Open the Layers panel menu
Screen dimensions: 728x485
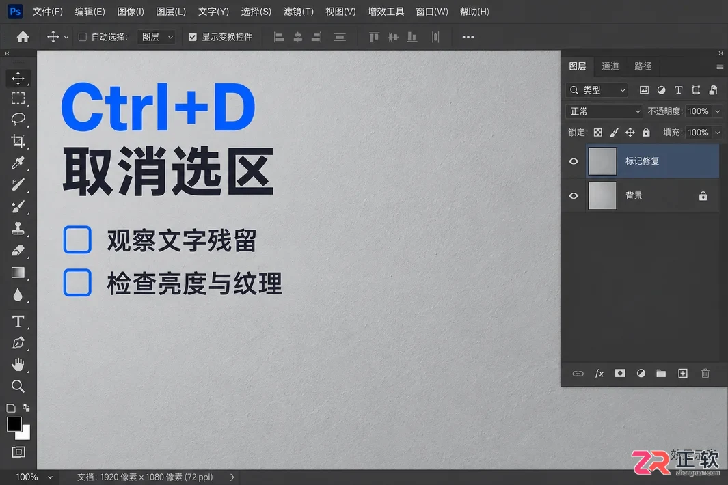(x=720, y=66)
